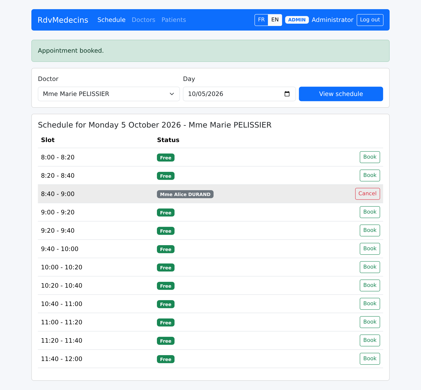This screenshot has width=421, height=390.
Task: Click the RdvMedecins brand link
Action: click(63, 20)
